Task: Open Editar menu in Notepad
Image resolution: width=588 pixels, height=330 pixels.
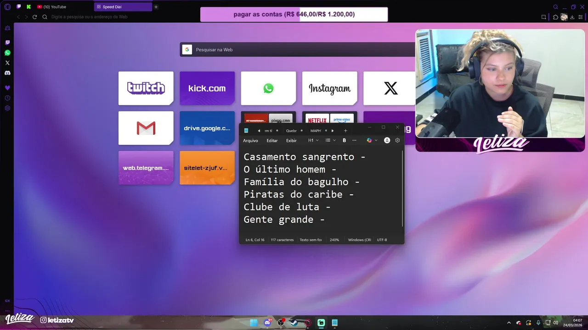Action: point(272,141)
